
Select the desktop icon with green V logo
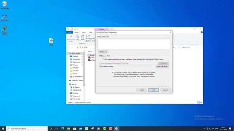(5, 31)
